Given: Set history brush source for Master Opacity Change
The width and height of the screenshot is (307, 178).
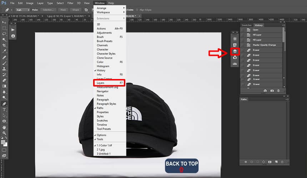Looking at the screenshot, I should click(243, 45).
